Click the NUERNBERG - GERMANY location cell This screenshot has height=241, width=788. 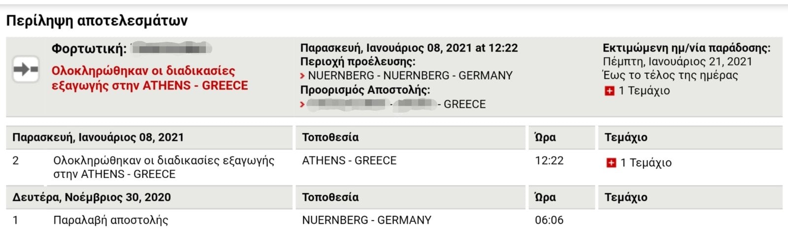tap(366, 220)
